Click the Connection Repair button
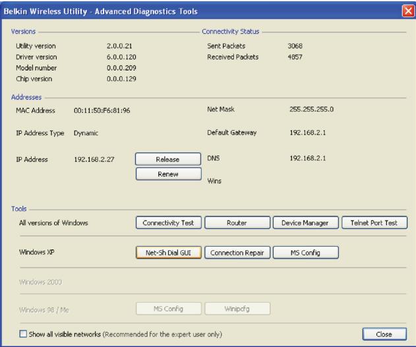The width and height of the screenshot is (416, 347). pyautogui.click(x=237, y=253)
